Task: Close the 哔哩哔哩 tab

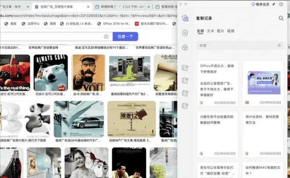Action: coord(149,7)
